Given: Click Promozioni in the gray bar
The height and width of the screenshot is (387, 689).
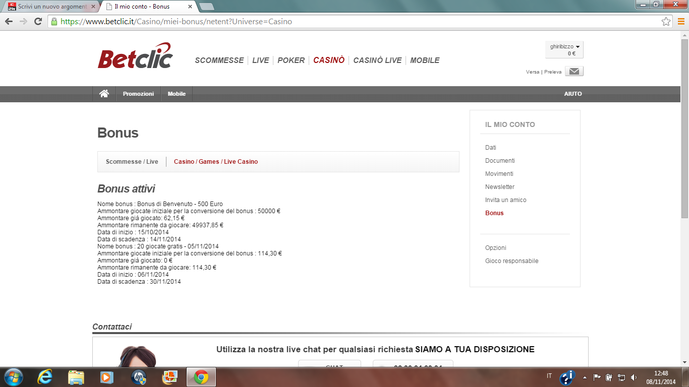Looking at the screenshot, I should (x=138, y=94).
